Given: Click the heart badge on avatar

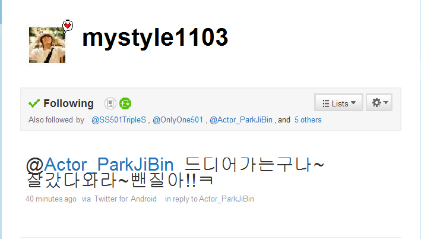Looking at the screenshot, I should pyautogui.click(x=68, y=26).
